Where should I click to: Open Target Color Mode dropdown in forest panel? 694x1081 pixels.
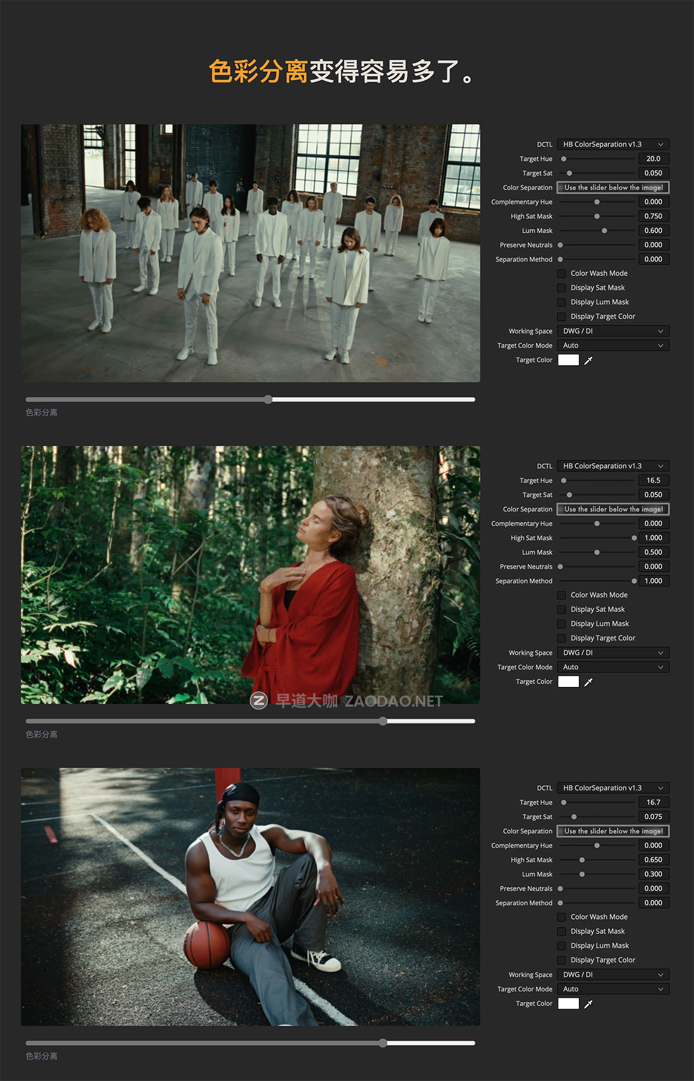tap(613, 667)
